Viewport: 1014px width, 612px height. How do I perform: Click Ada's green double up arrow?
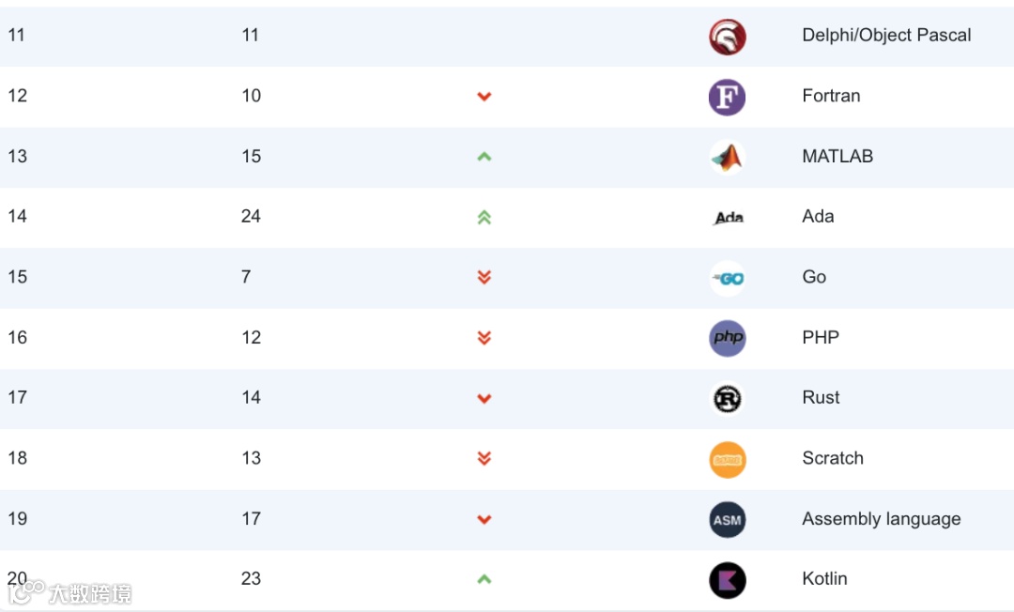tap(484, 218)
